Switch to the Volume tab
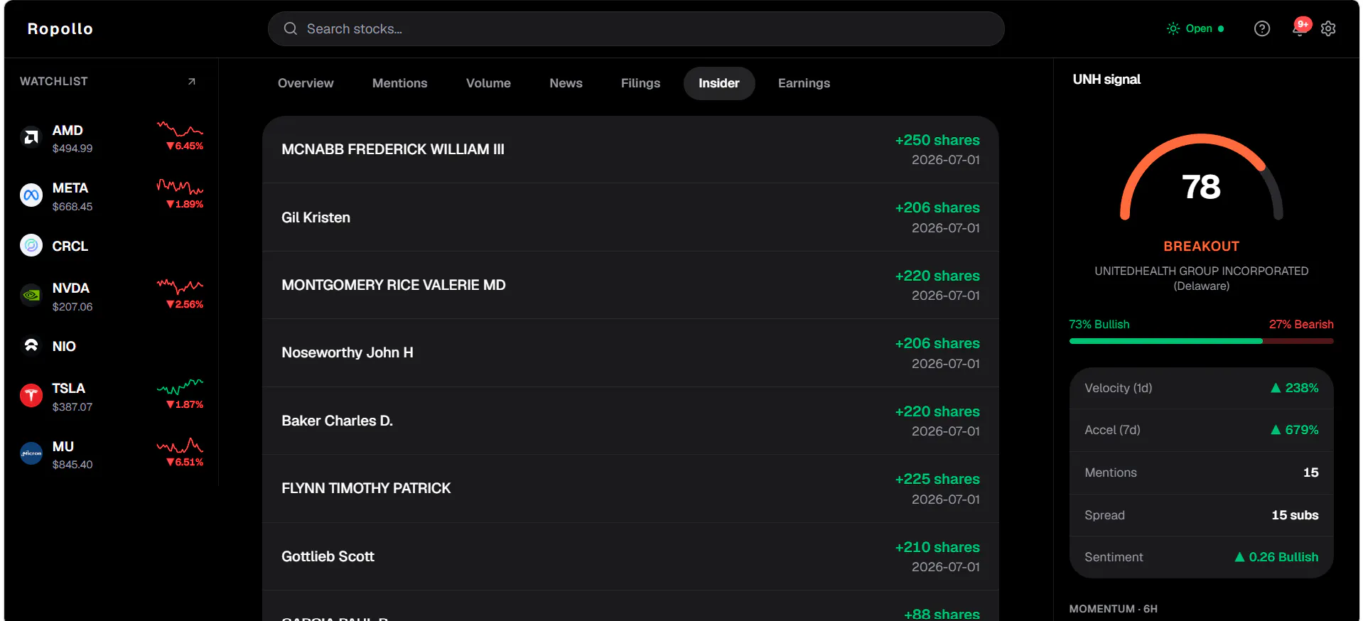Viewport: 1363px width, 621px height. tap(488, 83)
